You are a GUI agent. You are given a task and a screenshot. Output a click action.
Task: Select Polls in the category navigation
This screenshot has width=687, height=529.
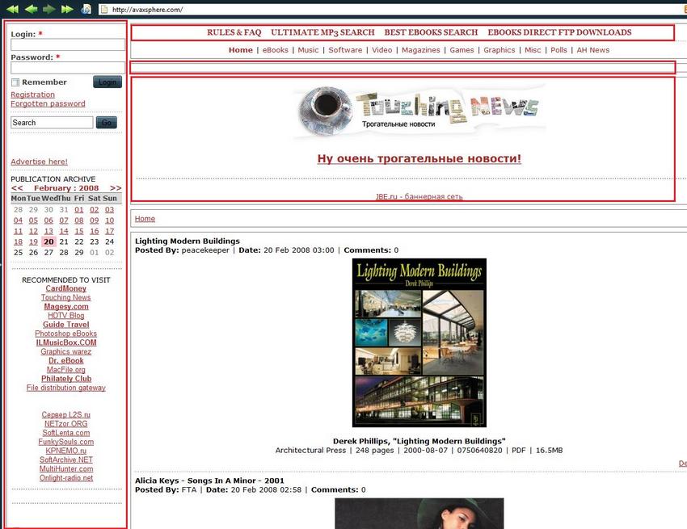[x=558, y=50]
